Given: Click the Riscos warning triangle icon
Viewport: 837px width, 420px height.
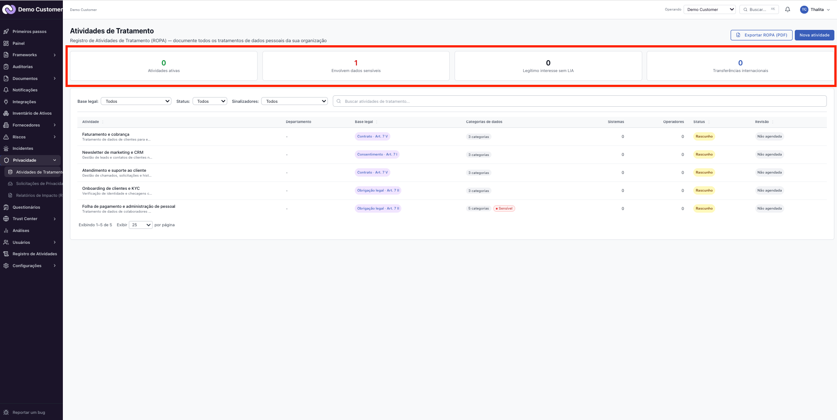Looking at the screenshot, I should (6, 137).
